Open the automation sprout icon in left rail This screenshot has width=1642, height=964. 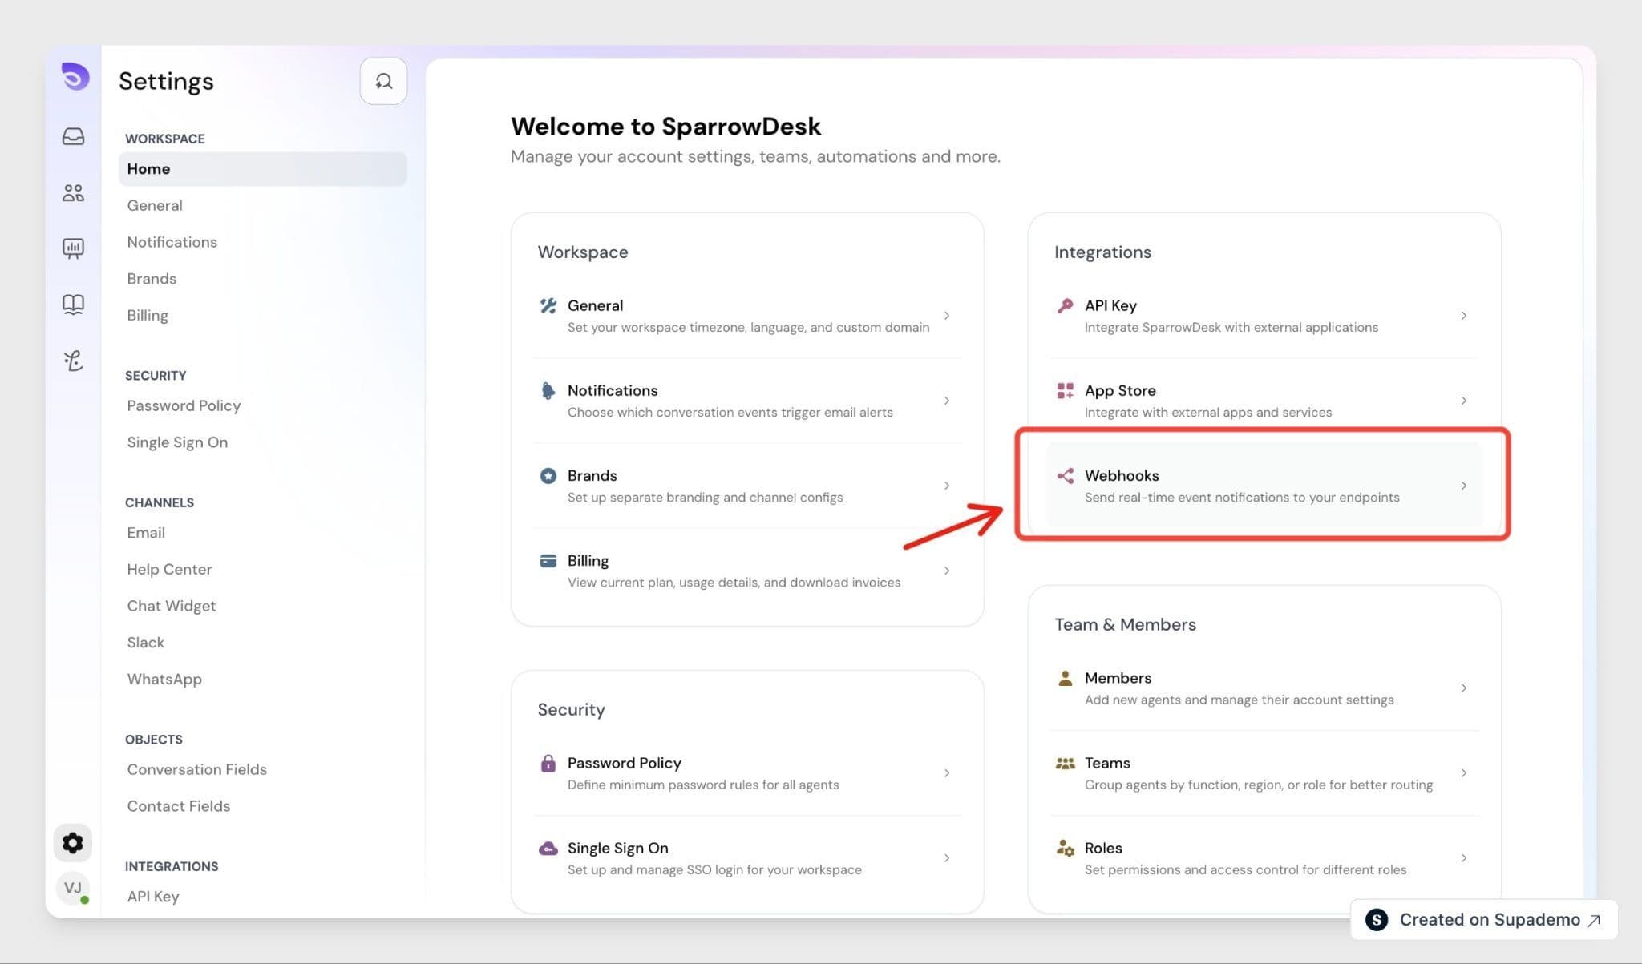73,361
